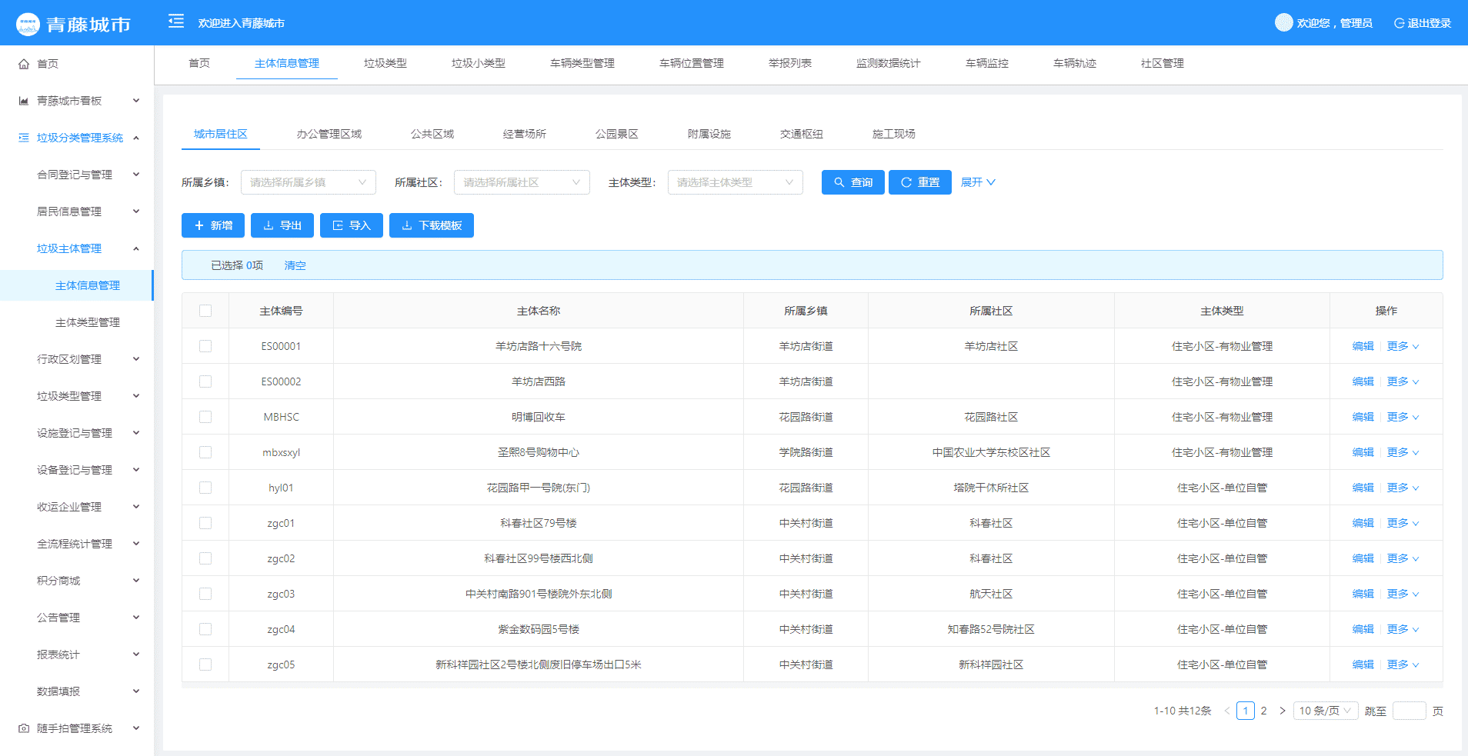The height and width of the screenshot is (756, 1468).
Task: Check the row MBHSC checkbox
Action: (205, 417)
